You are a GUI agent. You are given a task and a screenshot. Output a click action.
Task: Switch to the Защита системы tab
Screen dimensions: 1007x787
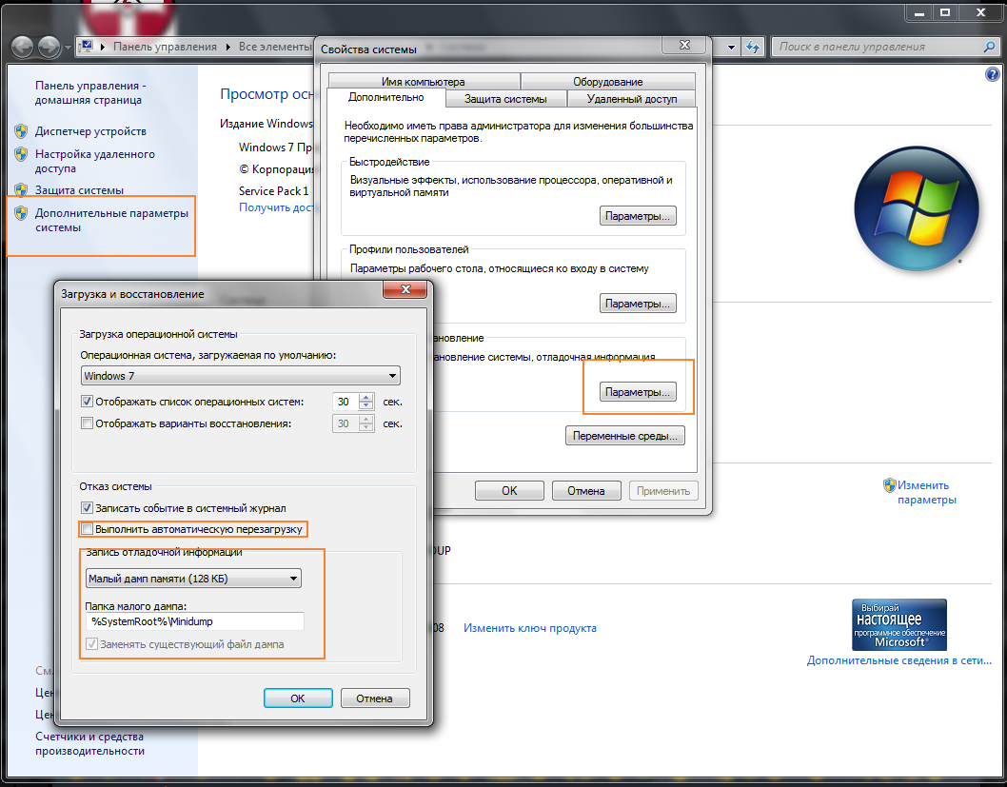point(505,99)
